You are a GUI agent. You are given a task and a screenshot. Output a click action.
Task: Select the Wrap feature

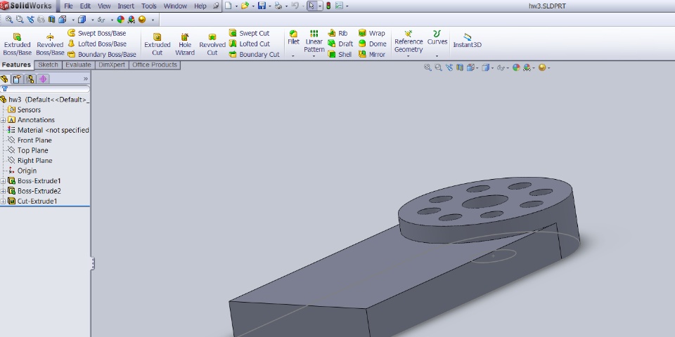coord(371,33)
